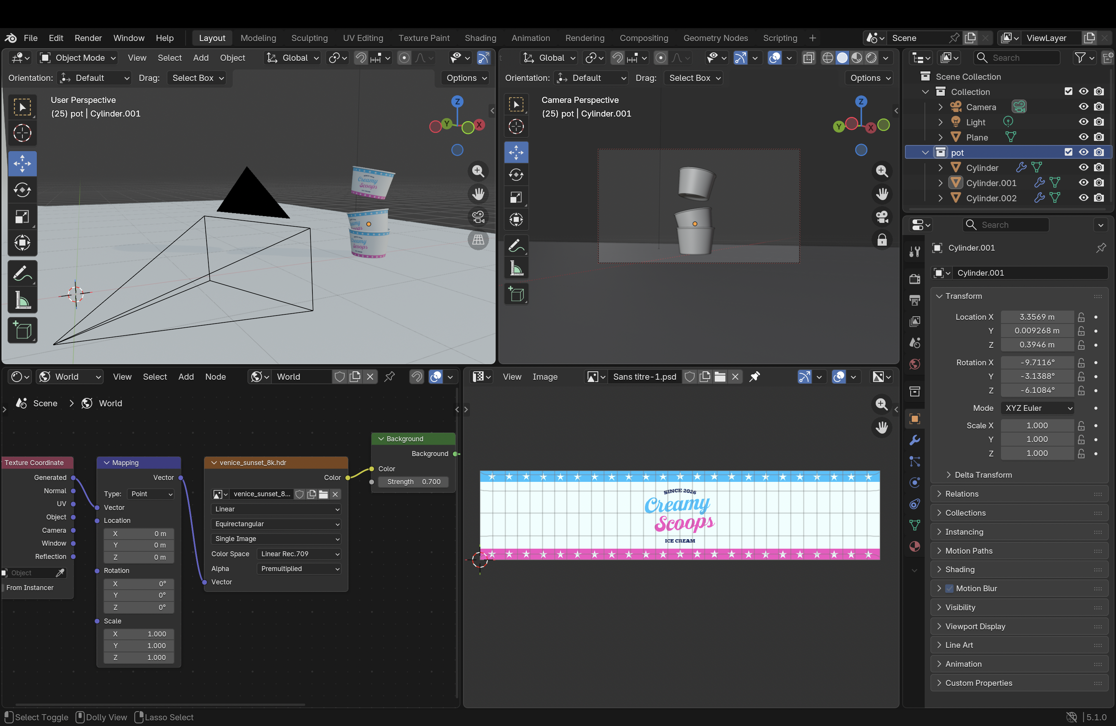This screenshot has width=1116, height=726.
Task: Open the Render menu
Action: point(88,38)
